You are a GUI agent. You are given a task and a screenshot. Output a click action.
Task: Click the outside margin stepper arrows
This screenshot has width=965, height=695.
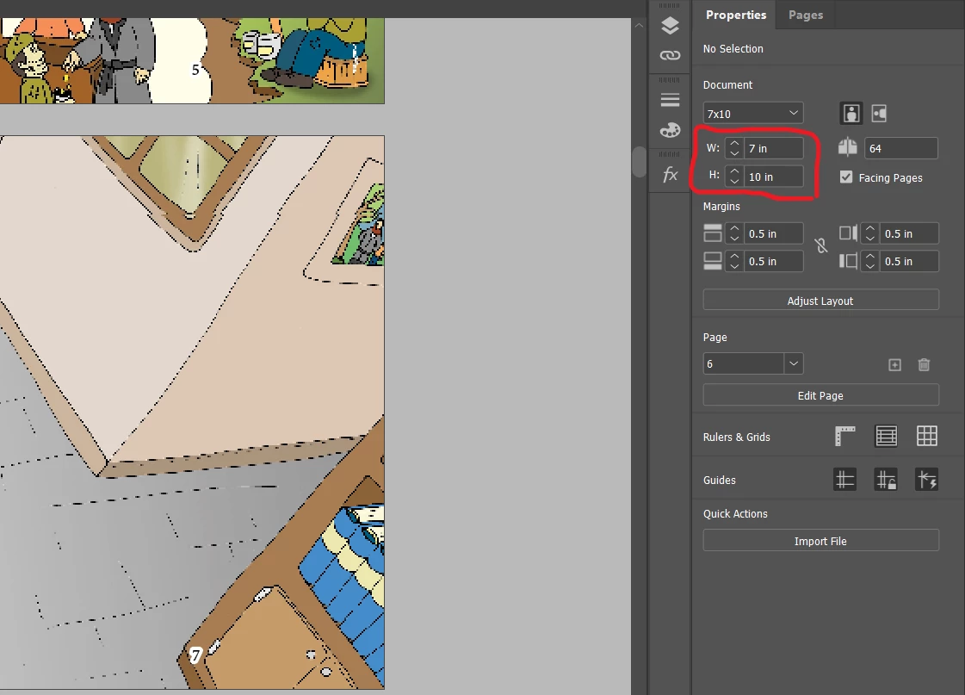click(869, 262)
